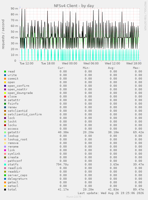Click the setclientid_confirm legend label
The height and width of the screenshot is (200, 148).
pyautogui.click(x=25, y=114)
